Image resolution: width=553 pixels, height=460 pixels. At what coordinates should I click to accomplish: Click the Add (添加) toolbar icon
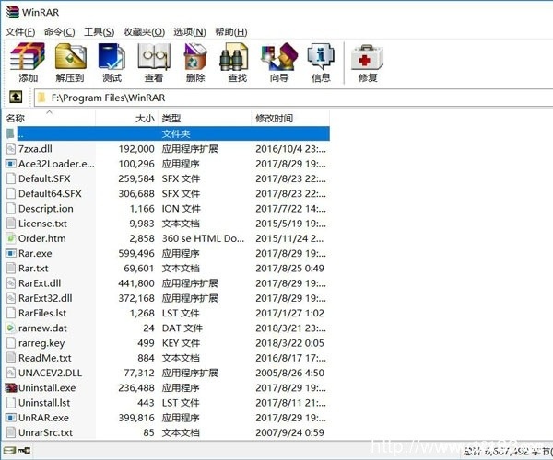28,56
